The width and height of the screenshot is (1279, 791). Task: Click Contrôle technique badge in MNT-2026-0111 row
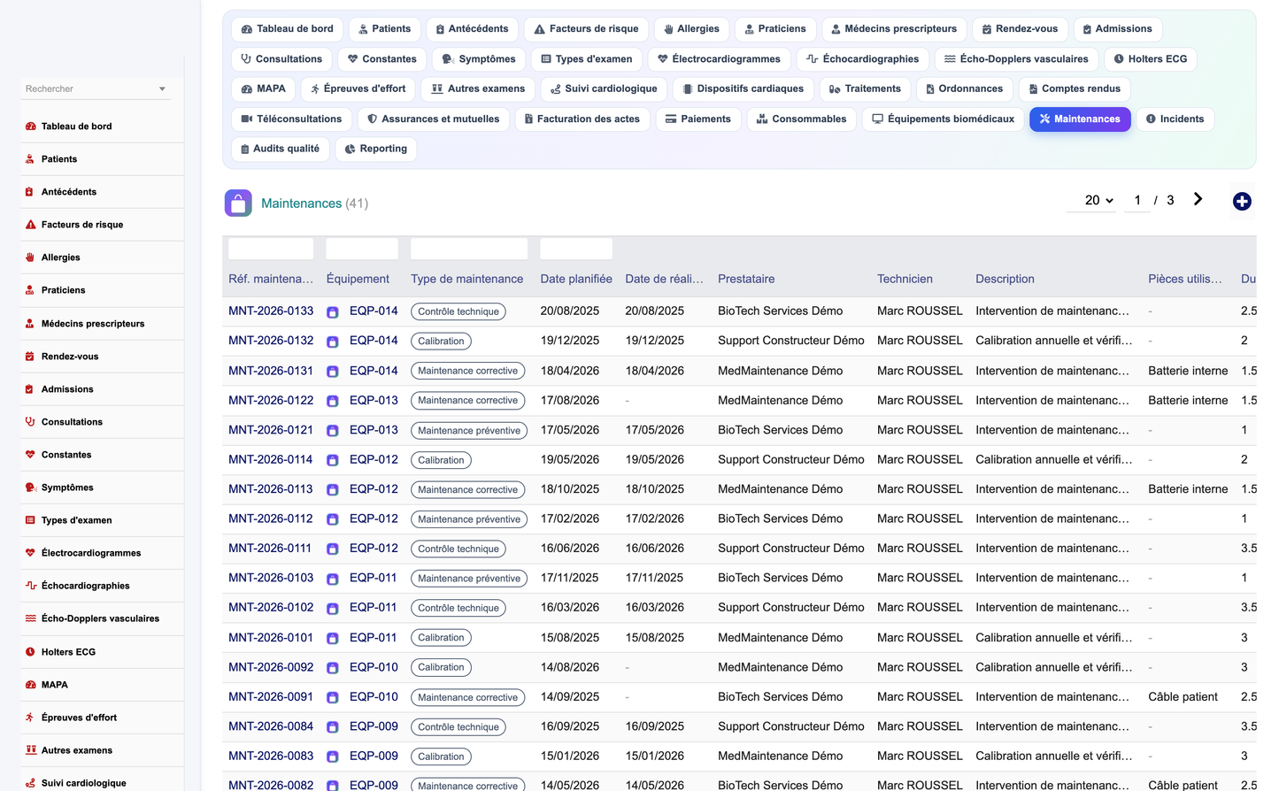click(x=458, y=549)
